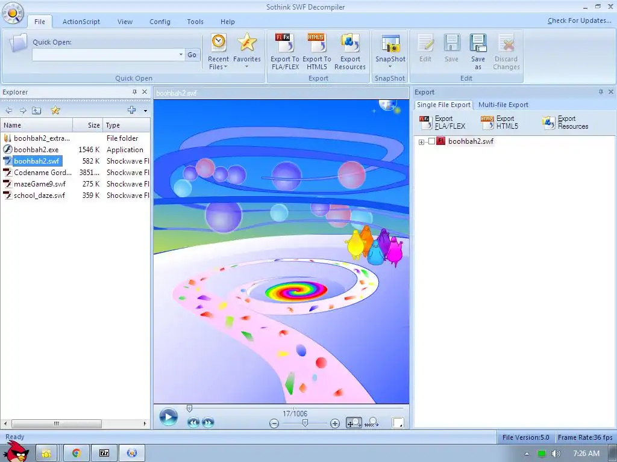617x462 pixels.
Task: Click the background color square in player
Action: point(398,423)
